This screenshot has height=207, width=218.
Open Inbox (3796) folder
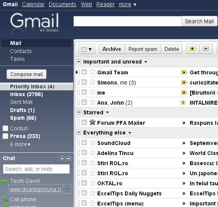(x=26, y=94)
